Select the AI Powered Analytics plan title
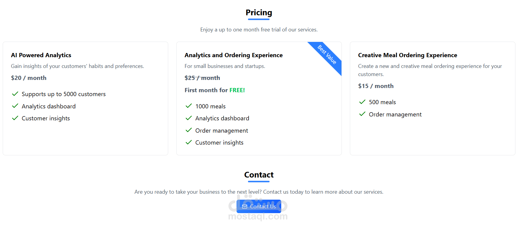Image resolution: width=516 pixels, height=226 pixels. coord(41,55)
